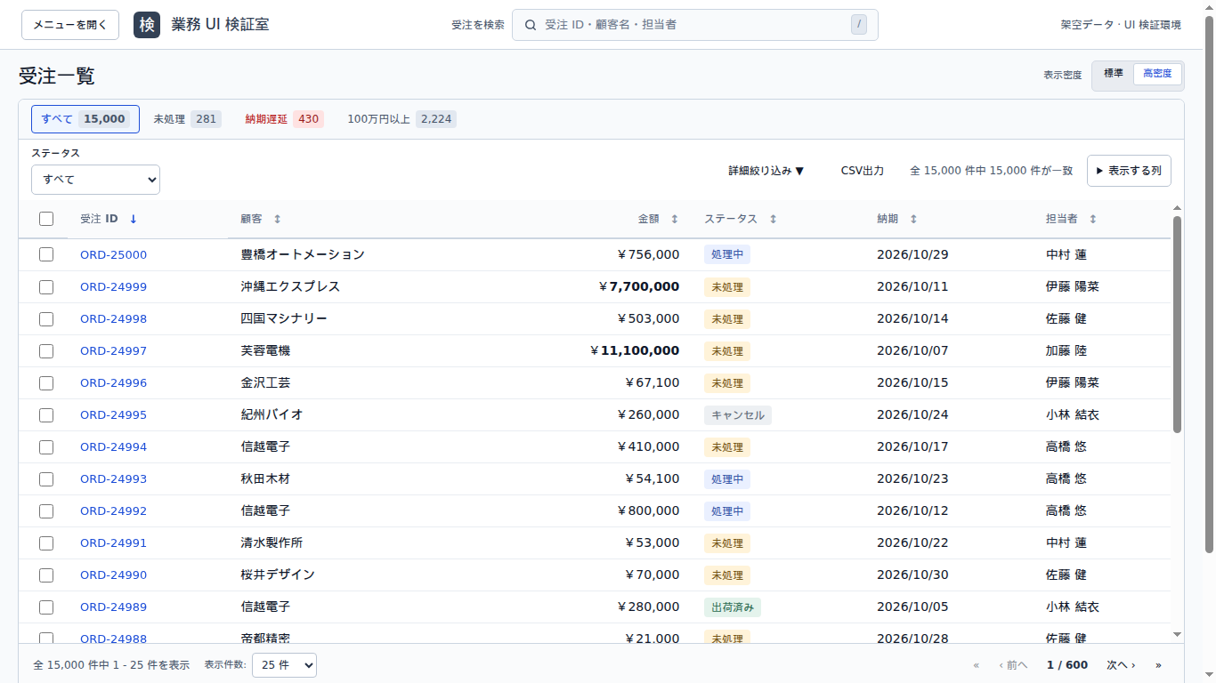This screenshot has width=1216, height=683.
Task: Switch display density to 高密度
Action: tap(1157, 74)
